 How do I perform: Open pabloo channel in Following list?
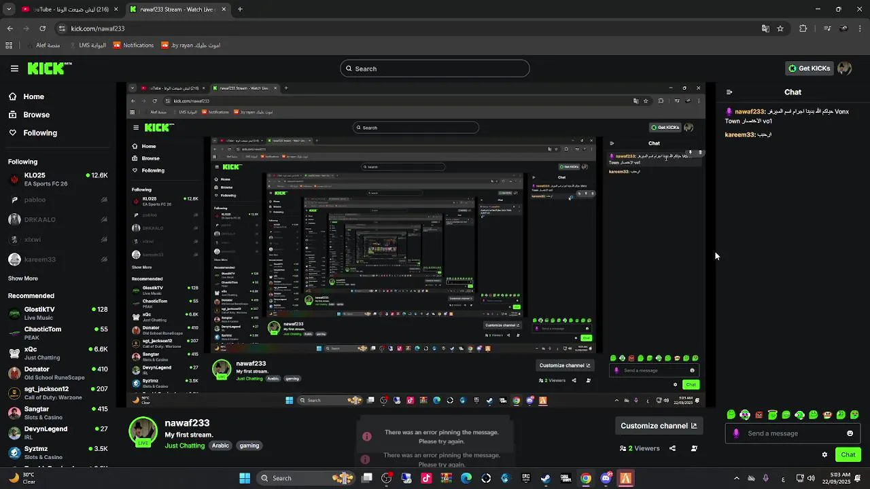pos(57,200)
